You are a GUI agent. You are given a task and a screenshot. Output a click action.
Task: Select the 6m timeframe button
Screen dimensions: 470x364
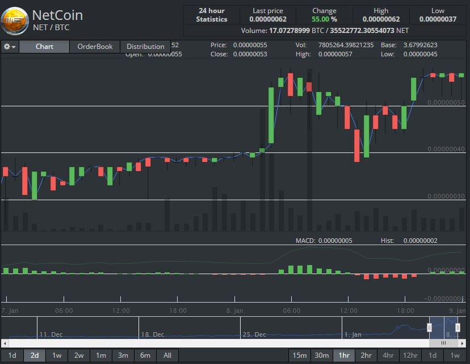click(145, 355)
